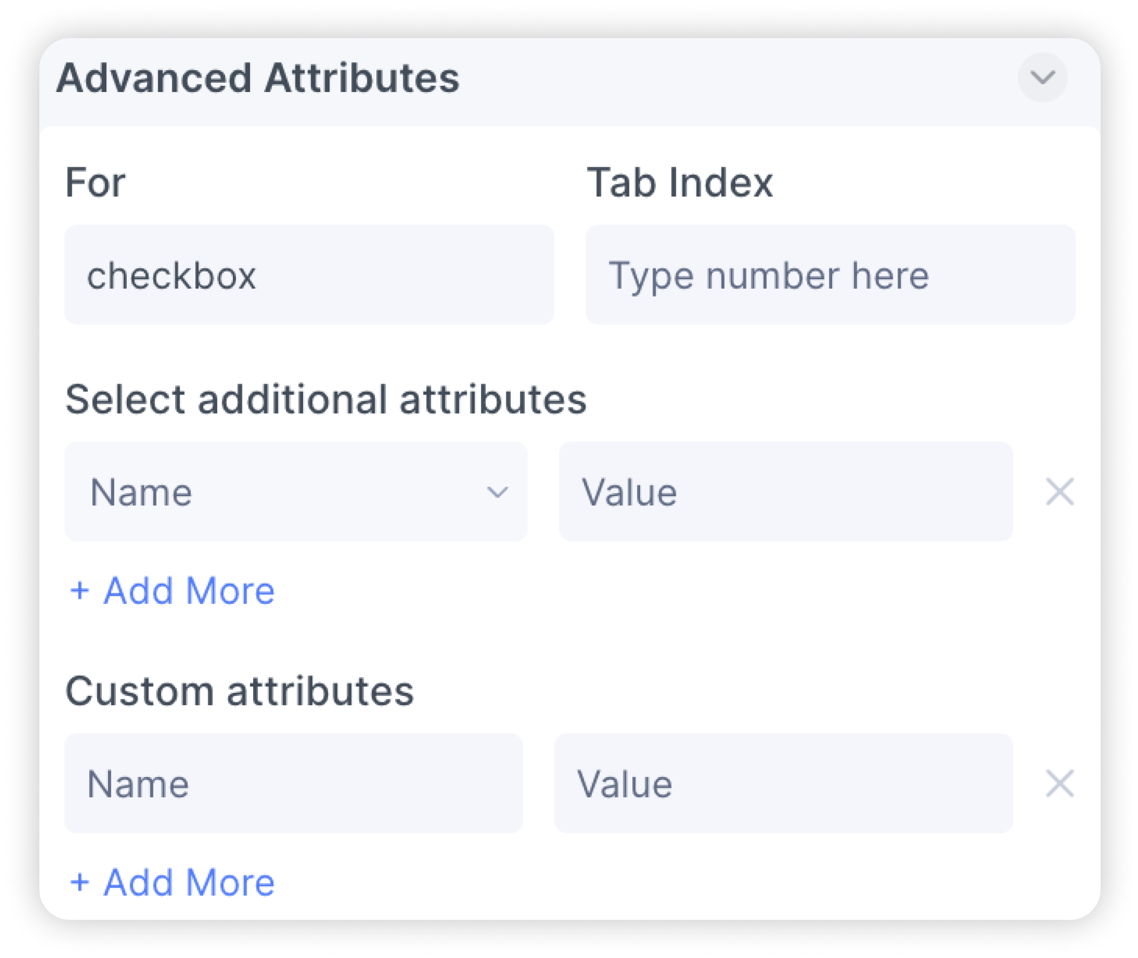The image size is (1138, 958).
Task: Click "Add More" under Select additional attributes
Action: 189,590
